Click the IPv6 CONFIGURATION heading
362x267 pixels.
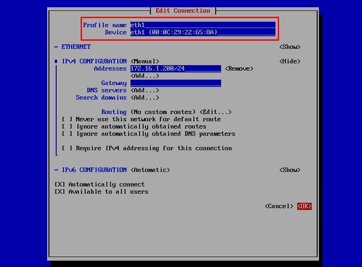(94, 170)
